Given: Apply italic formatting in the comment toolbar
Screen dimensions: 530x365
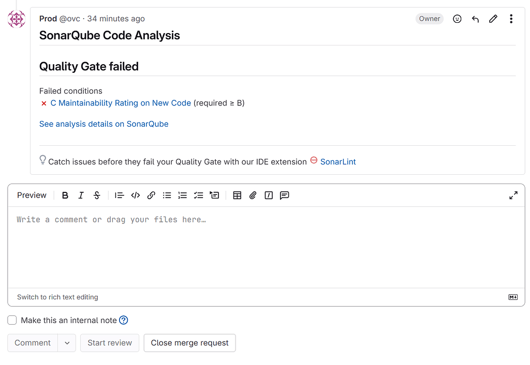Looking at the screenshot, I should click(x=81, y=195).
